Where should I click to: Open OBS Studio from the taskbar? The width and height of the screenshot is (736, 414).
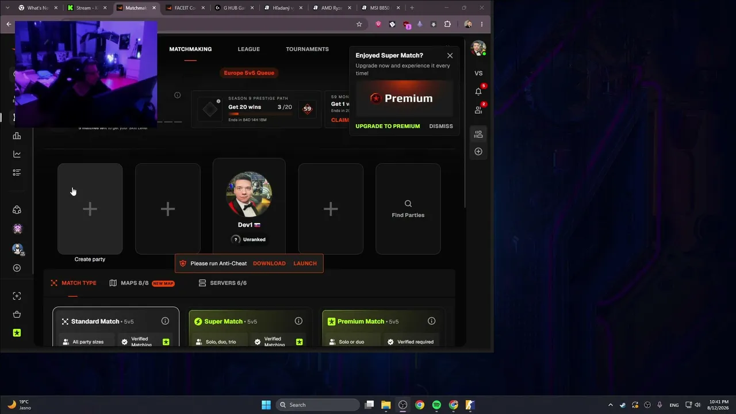click(402, 405)
